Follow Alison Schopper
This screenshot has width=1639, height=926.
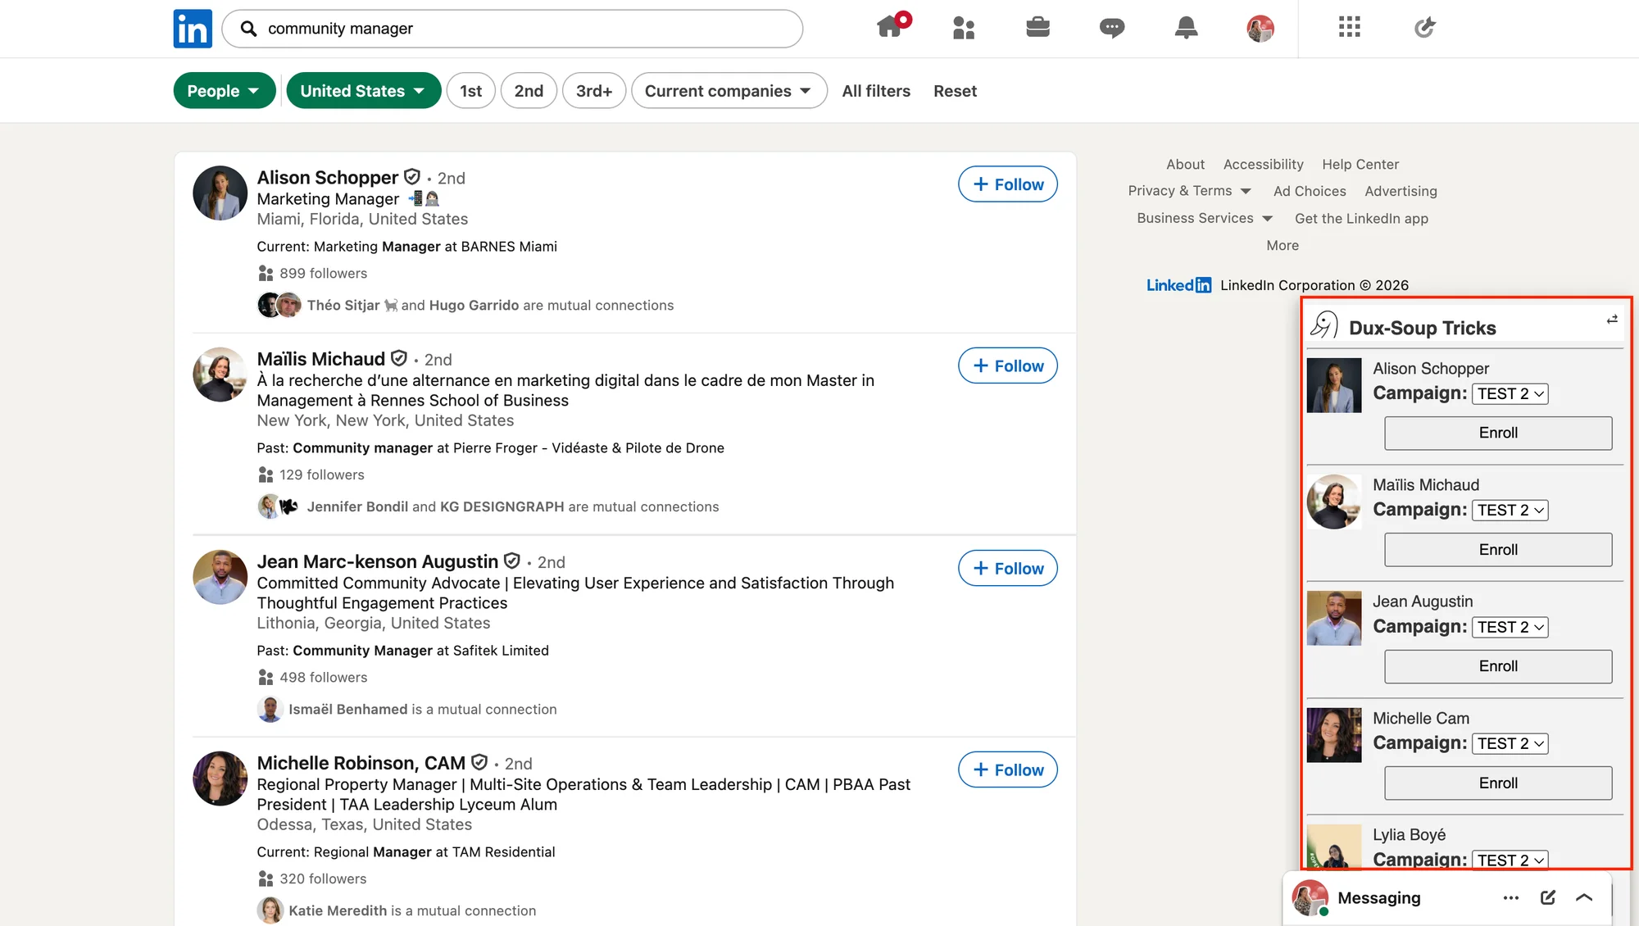[1008, 184]
